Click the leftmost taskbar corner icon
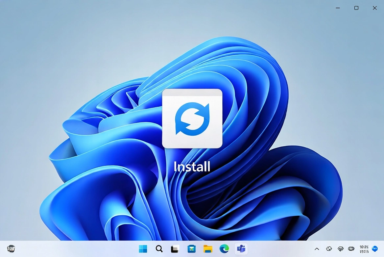This screenshot has width=384, height=257. point(11,248)
